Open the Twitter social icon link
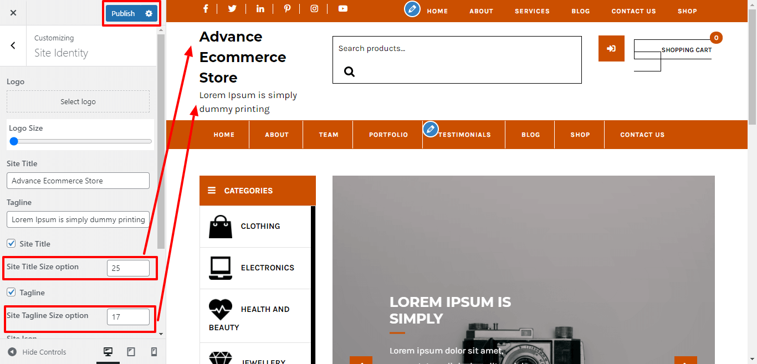 click(232, 8)
